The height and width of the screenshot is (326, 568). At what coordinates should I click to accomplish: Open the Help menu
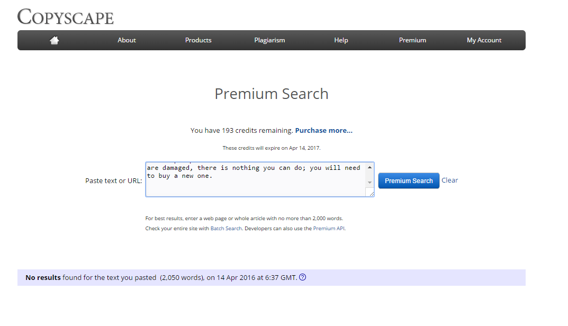[341, 40]
